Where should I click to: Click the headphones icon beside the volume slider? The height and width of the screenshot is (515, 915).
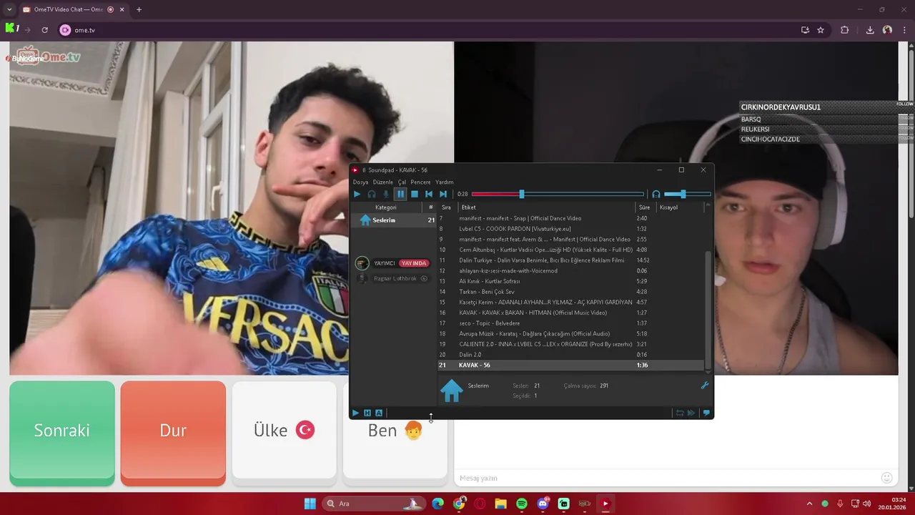(656, 194)
